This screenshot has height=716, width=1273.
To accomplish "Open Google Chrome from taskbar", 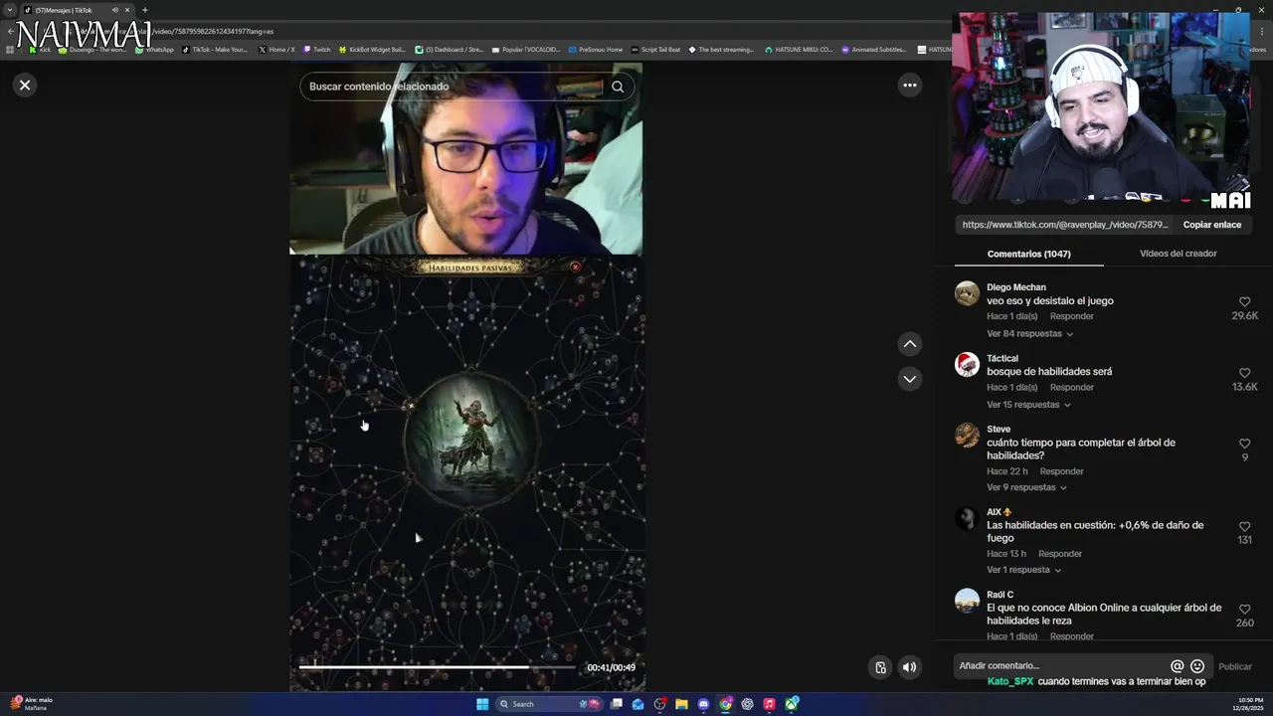I will 725,704.
